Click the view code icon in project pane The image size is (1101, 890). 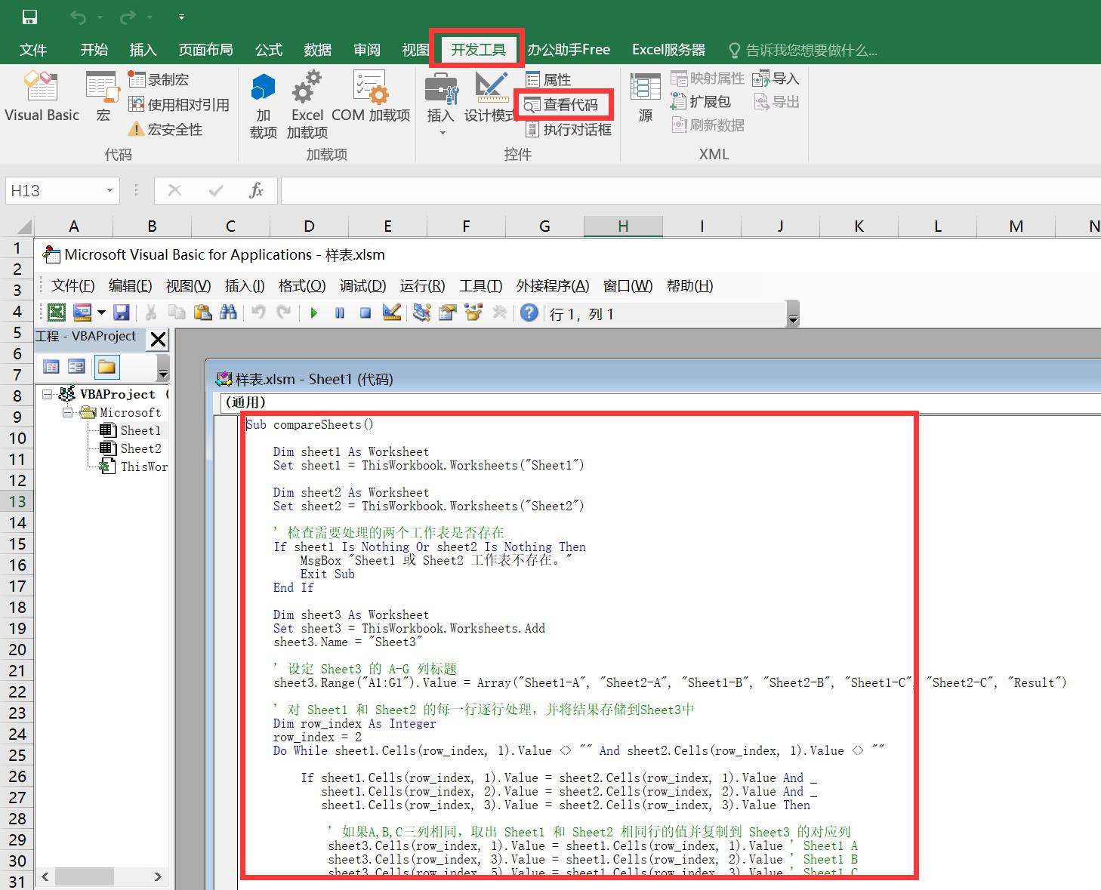(51, 367)
